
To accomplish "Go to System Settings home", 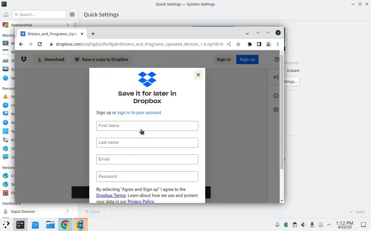I will (6, 14).
